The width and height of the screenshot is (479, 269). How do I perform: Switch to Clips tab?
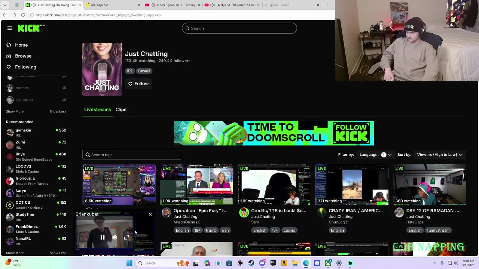pyautogui.click(x=121, y=109)
